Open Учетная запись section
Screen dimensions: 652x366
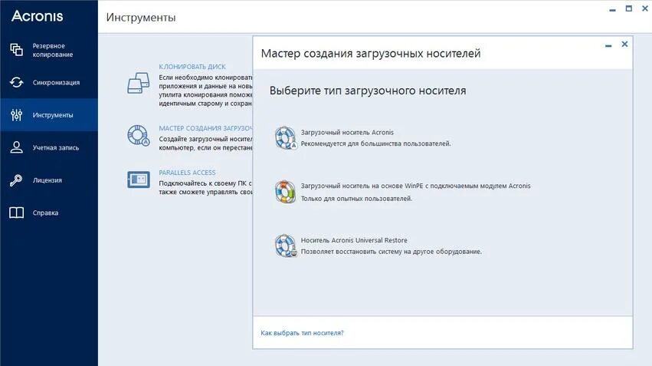49,147
